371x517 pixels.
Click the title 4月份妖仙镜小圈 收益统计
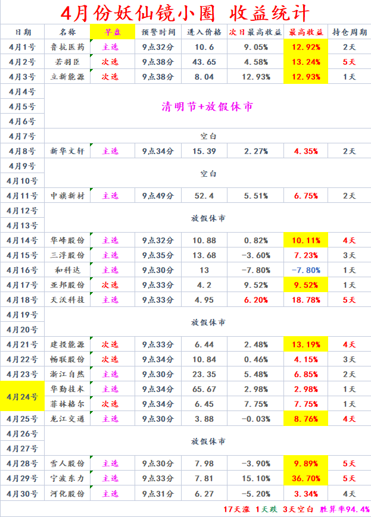pos(185,13)
